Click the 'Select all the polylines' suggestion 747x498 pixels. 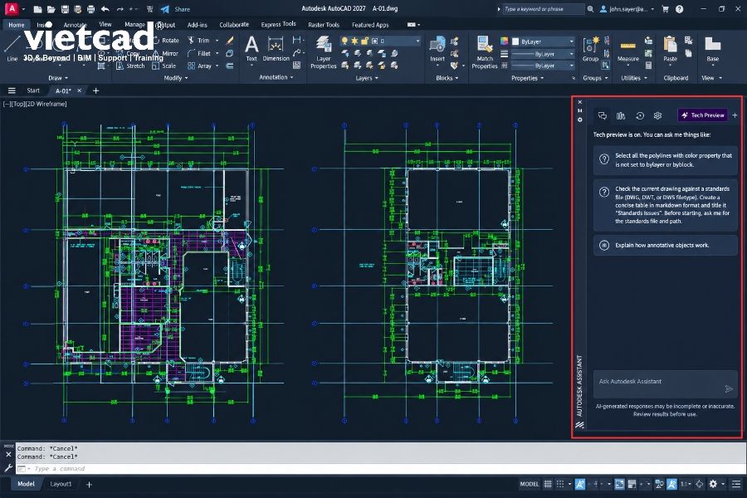point(666,160)
